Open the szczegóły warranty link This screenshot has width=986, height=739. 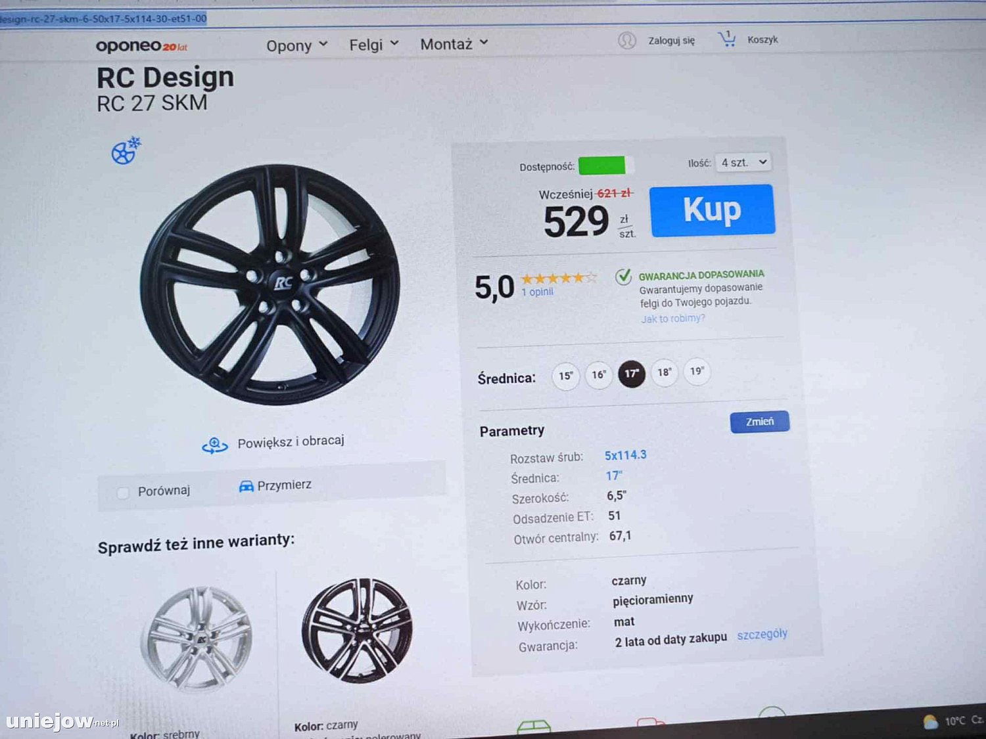(x=762, y=635)
